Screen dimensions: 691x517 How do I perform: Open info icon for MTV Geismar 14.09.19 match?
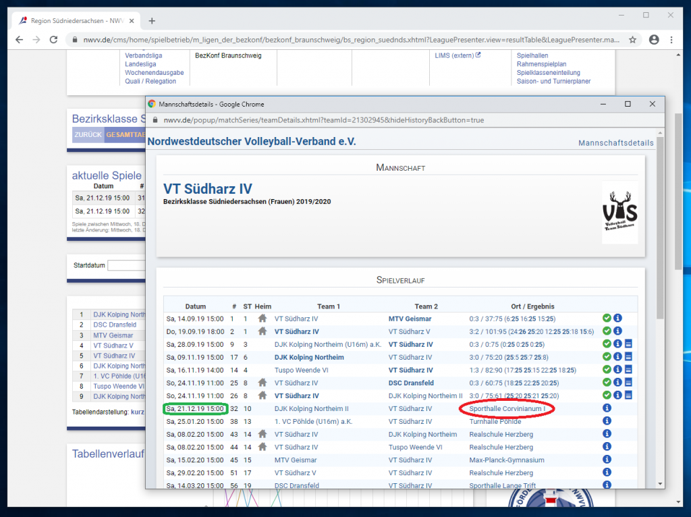pos(617,318)
